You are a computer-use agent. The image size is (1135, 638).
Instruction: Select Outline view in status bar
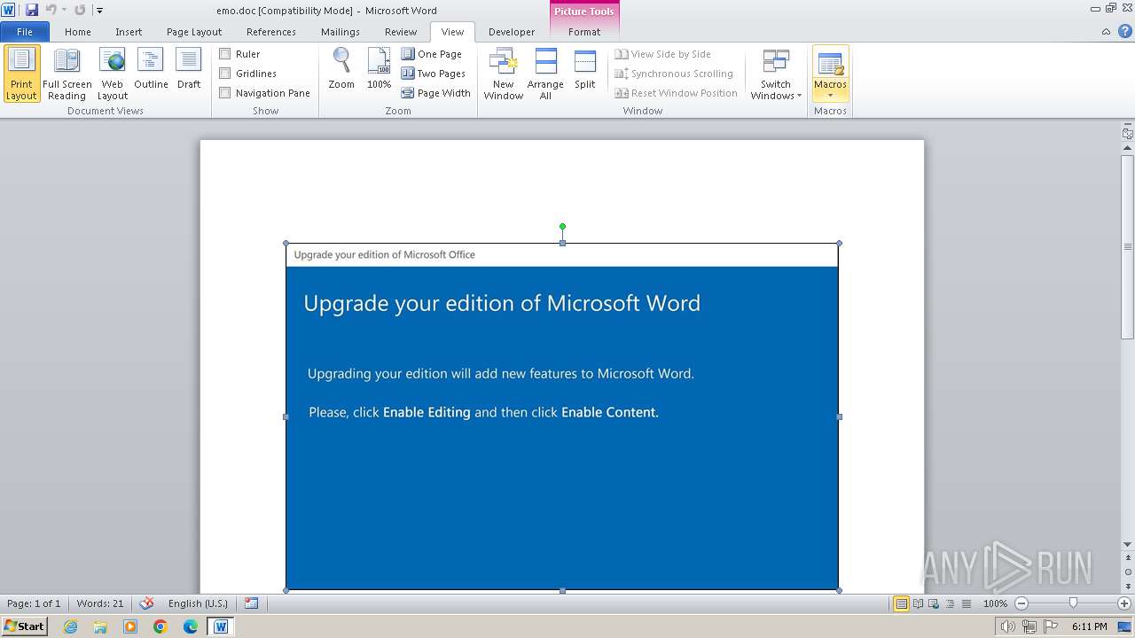(x=950, y=603)
